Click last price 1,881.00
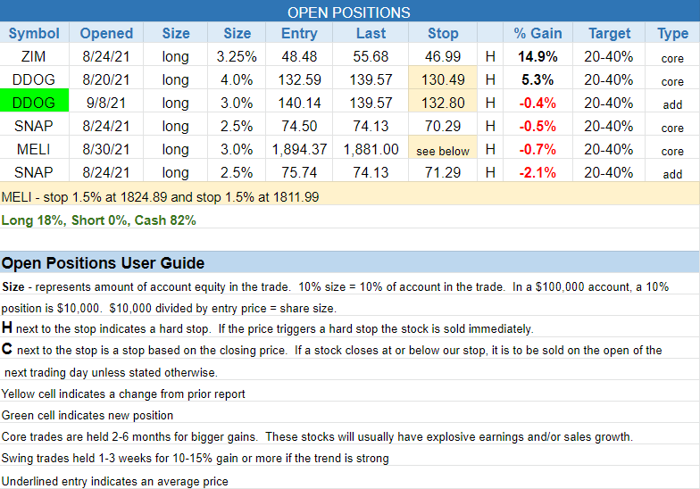This screenshot has width=700, height=489. pyautogui.click(x=371, y=149)
